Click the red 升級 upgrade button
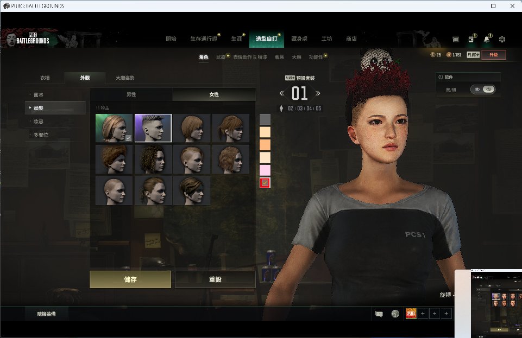The image size is (522, 338). point(493,54)
